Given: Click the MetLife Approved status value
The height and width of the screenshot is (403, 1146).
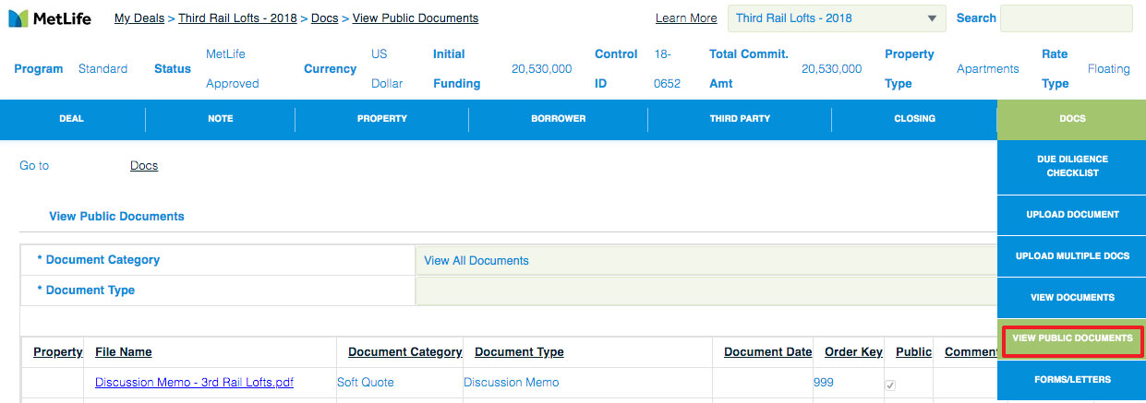Looking at the screenshot, I should [233, 69].
